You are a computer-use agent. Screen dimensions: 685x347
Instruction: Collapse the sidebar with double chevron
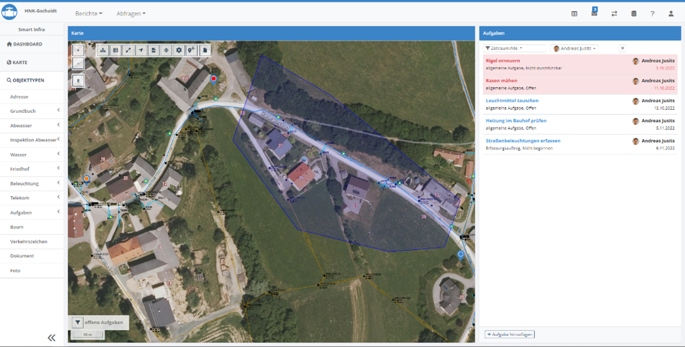click(x=52, y=338)
